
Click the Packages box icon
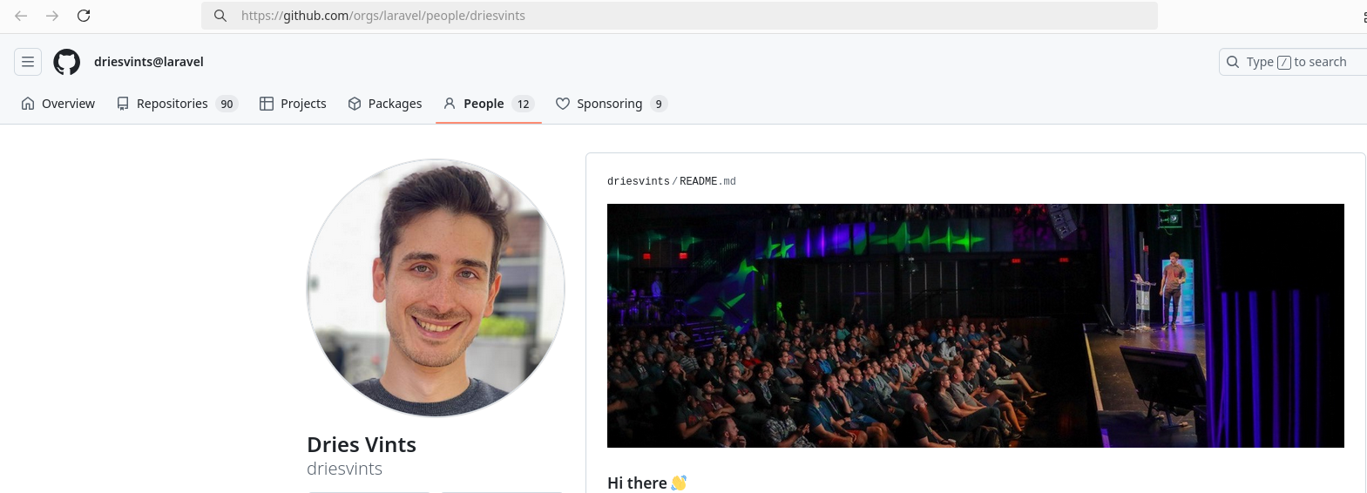tap(355, 104)
